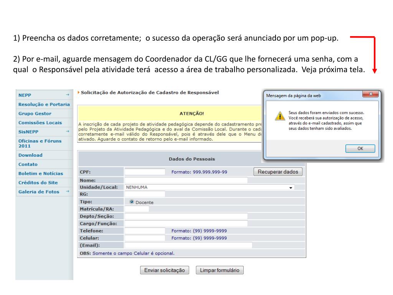Screen dimensions: 393x295
Task: Open Créditos do Site link
Action: 38,182
